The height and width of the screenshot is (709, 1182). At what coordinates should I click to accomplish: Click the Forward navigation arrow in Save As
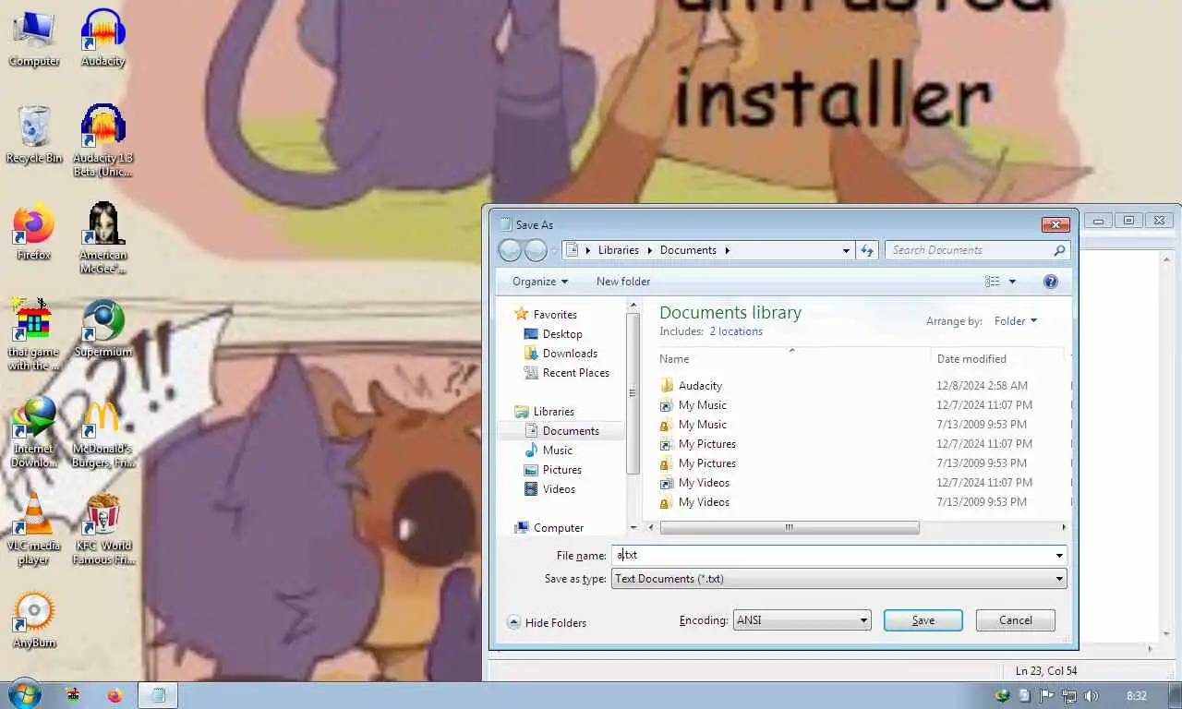click(x=536, y=250)
